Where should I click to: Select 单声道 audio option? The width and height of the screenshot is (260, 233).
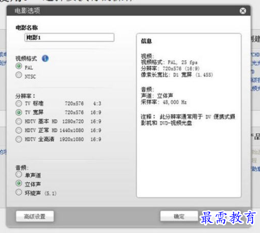coord(19,174)
